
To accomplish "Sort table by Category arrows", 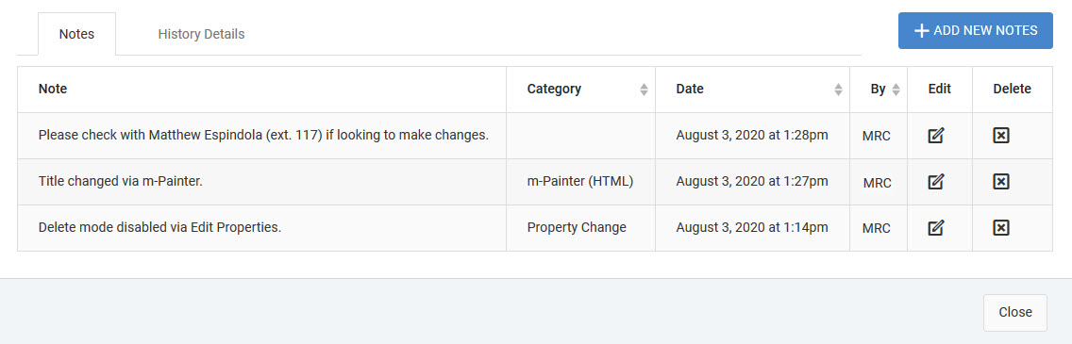I will 644,90.
